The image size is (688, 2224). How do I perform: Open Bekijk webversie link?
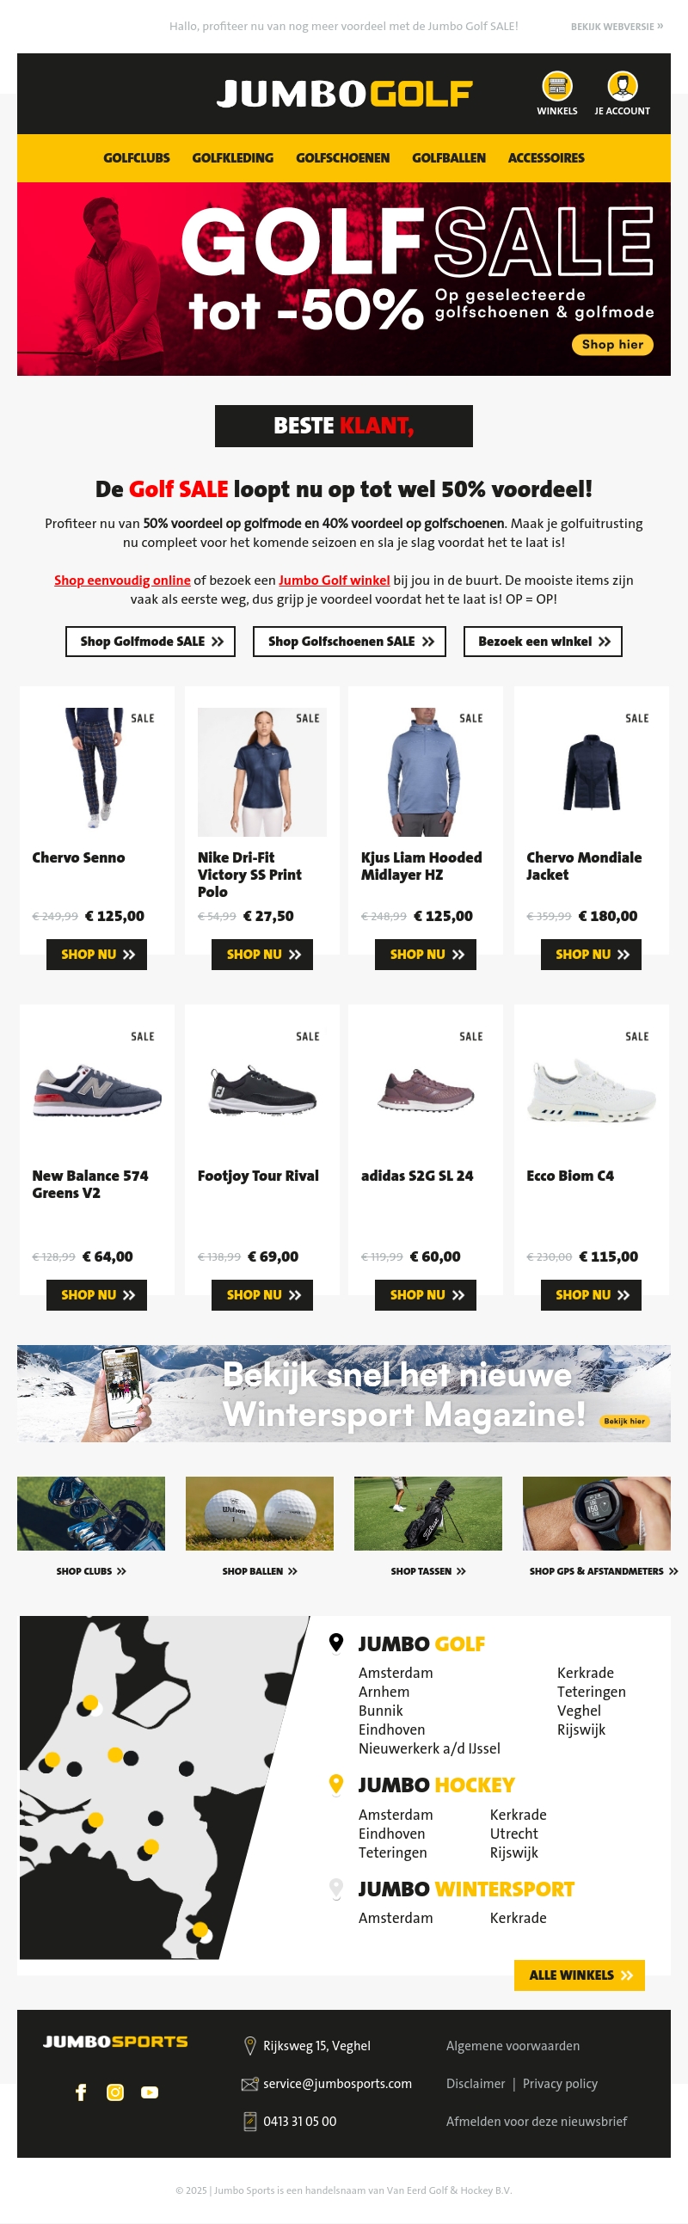coord(617,27)
